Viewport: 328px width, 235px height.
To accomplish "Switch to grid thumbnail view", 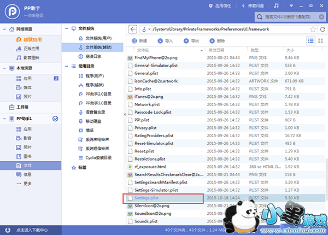I will pos(320,41).
